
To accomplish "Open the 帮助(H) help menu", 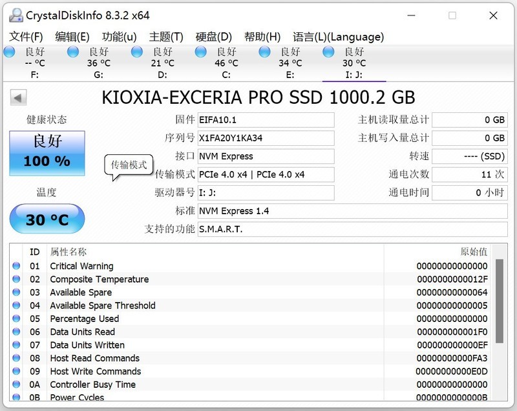I will 262,37.
